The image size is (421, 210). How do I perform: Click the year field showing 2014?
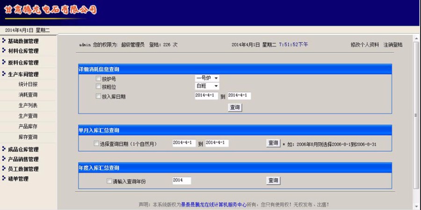click(182, 181)
